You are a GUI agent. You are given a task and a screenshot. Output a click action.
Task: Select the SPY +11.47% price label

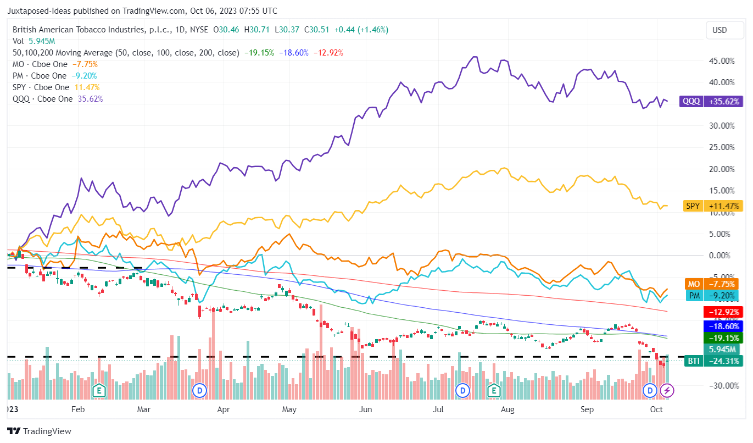tap(713, 206)
